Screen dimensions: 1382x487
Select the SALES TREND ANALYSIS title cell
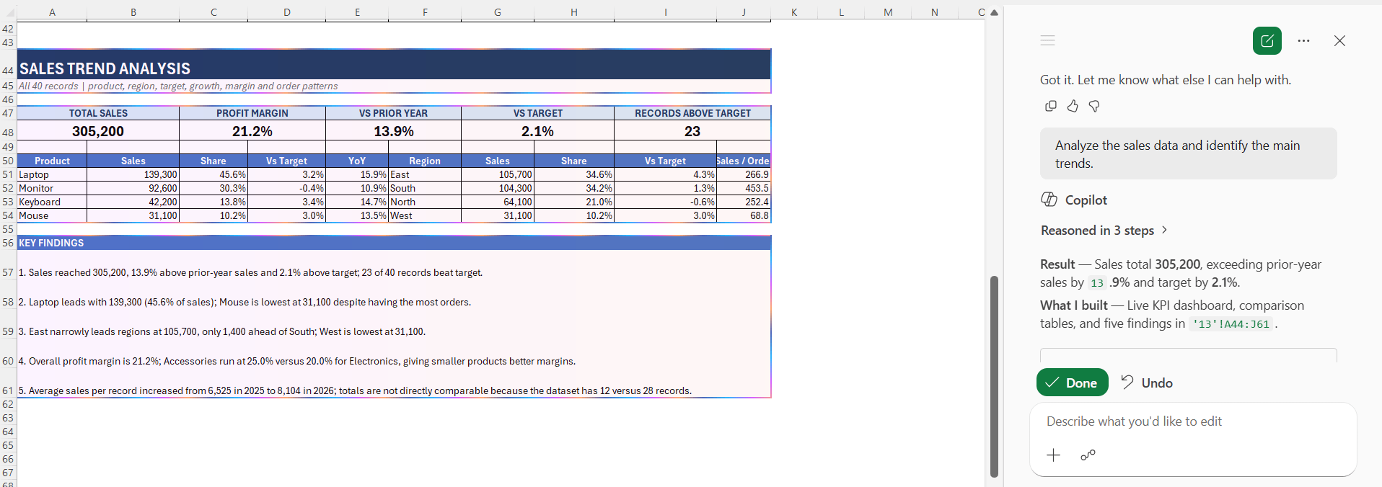click(394, 64)
